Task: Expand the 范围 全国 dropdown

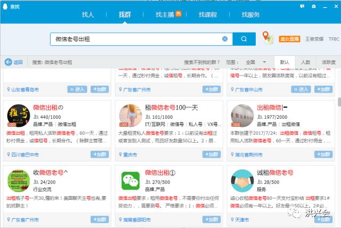Action: (256, 62)
